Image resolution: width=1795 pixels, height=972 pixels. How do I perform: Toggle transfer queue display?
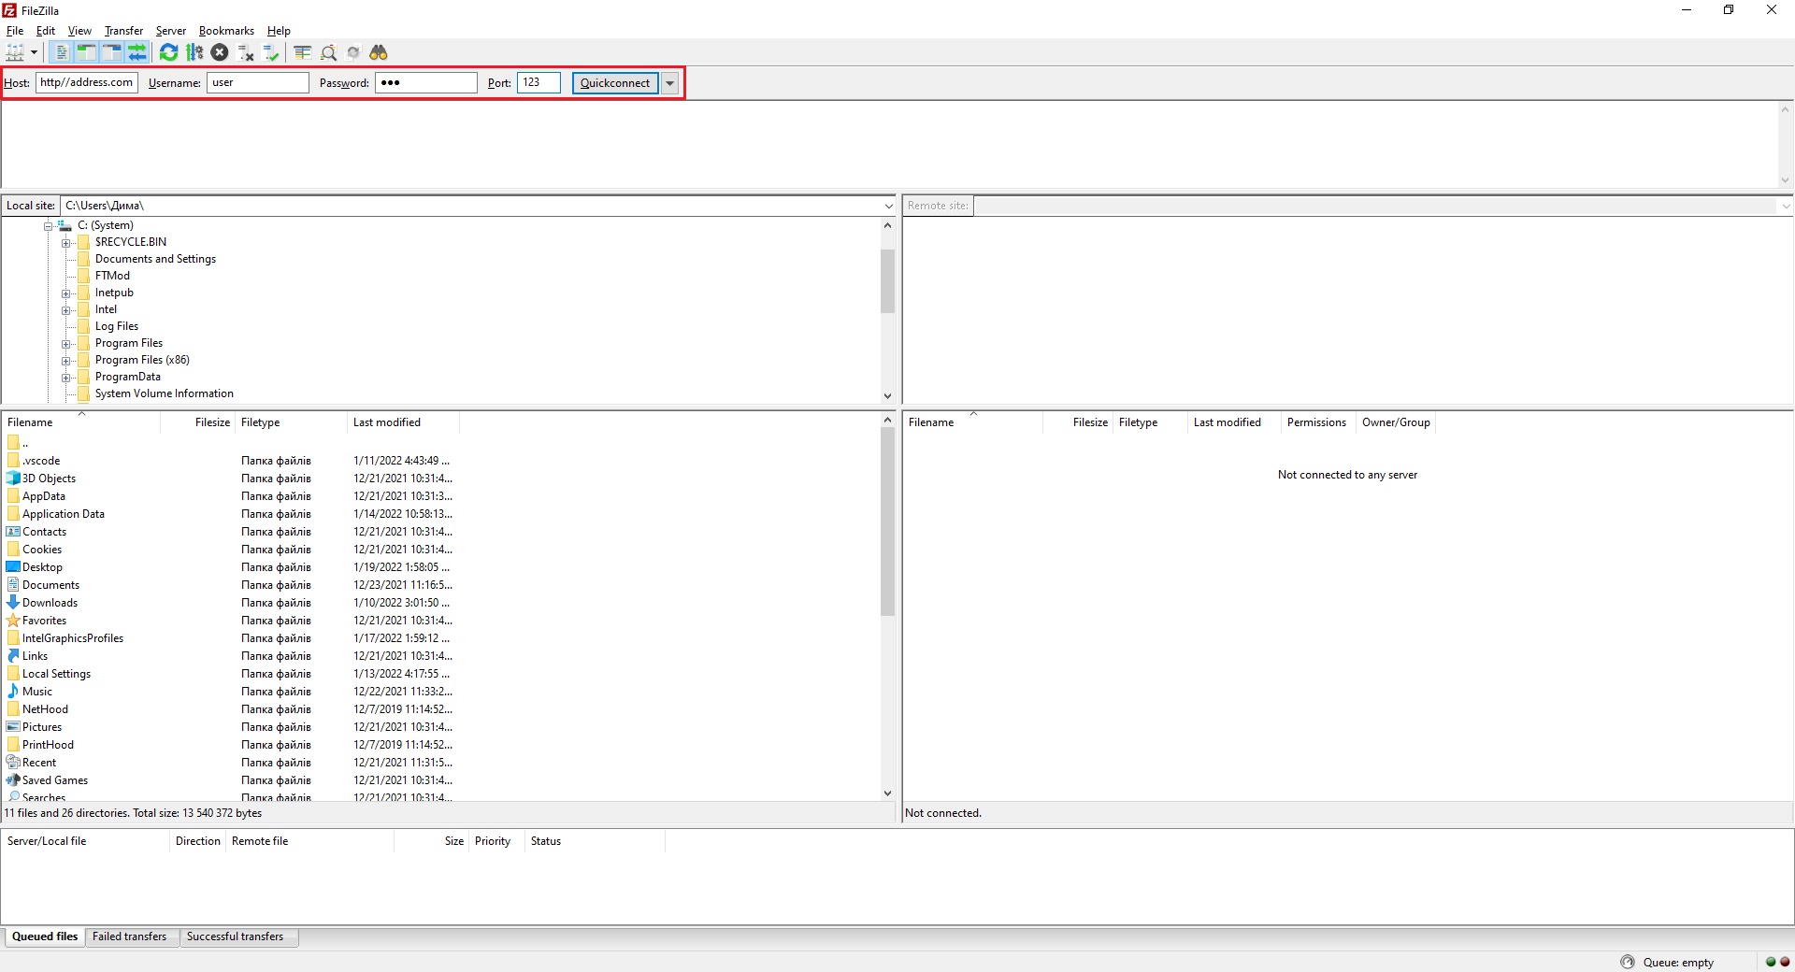point(137,52)
